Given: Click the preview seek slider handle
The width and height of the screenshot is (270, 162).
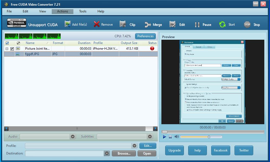Looking at the screenshot, I should [x=165, y=132].
